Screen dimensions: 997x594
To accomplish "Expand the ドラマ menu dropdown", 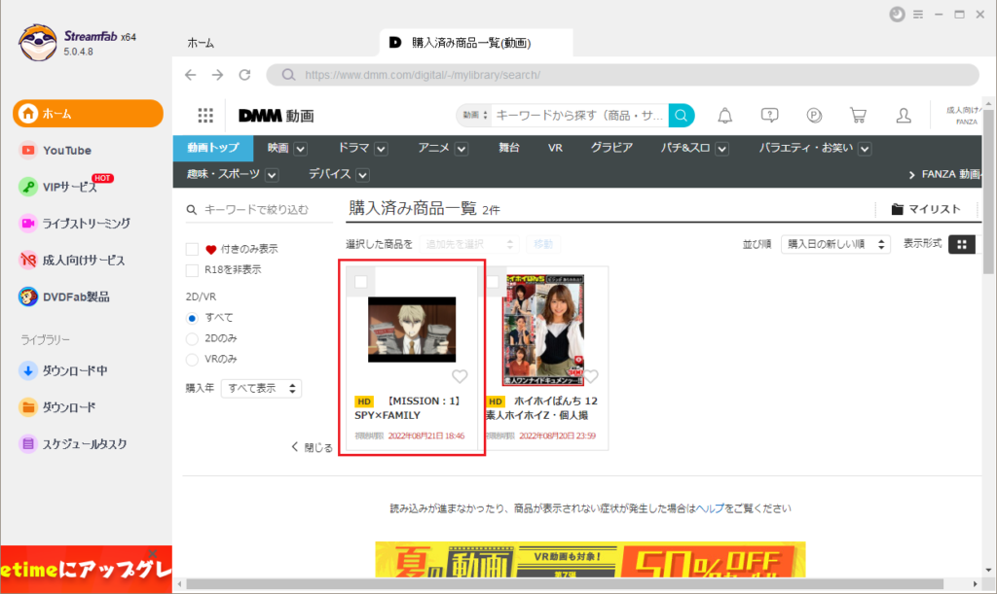I will click(381, 149).
